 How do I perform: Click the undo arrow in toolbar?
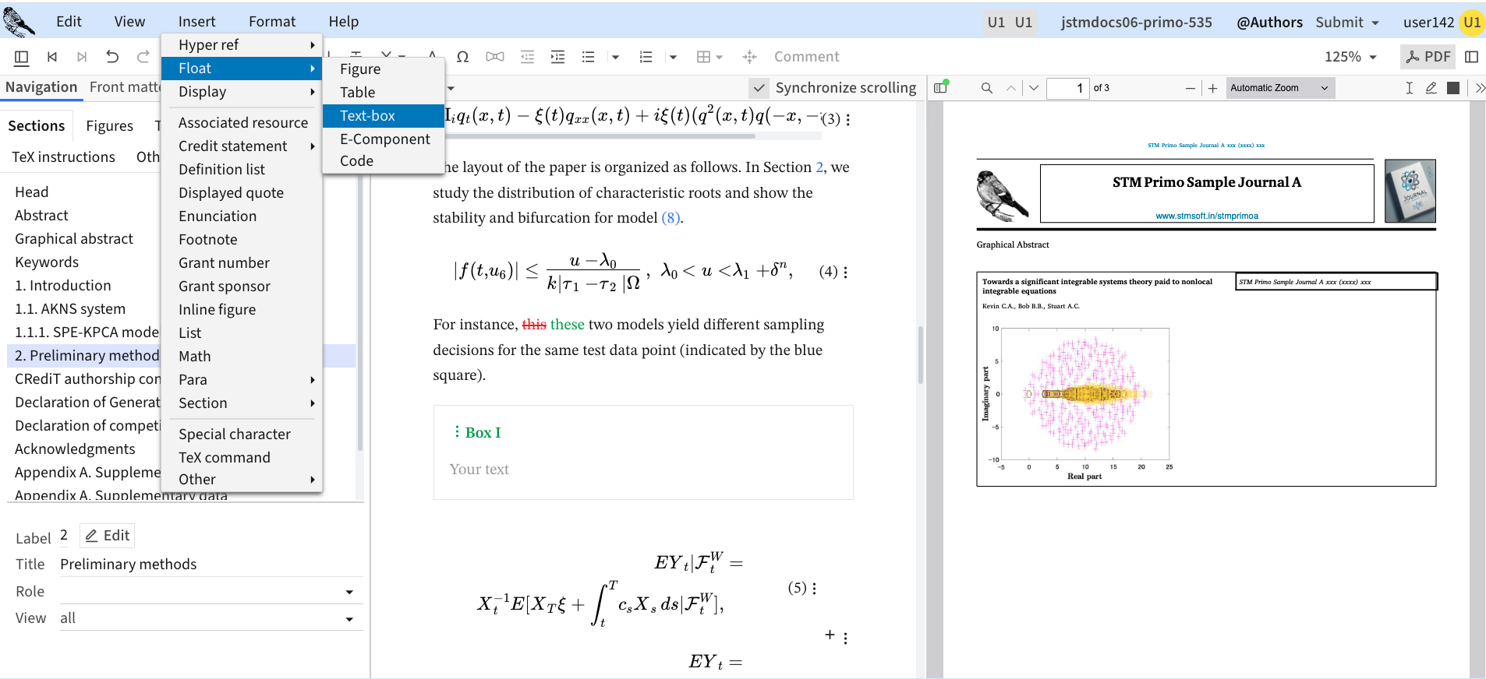(112, 57)
